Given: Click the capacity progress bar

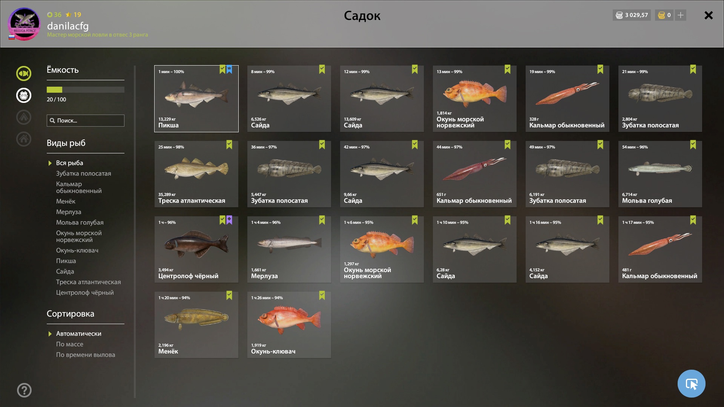Looking at the screenshot, I should click(85, 90).
